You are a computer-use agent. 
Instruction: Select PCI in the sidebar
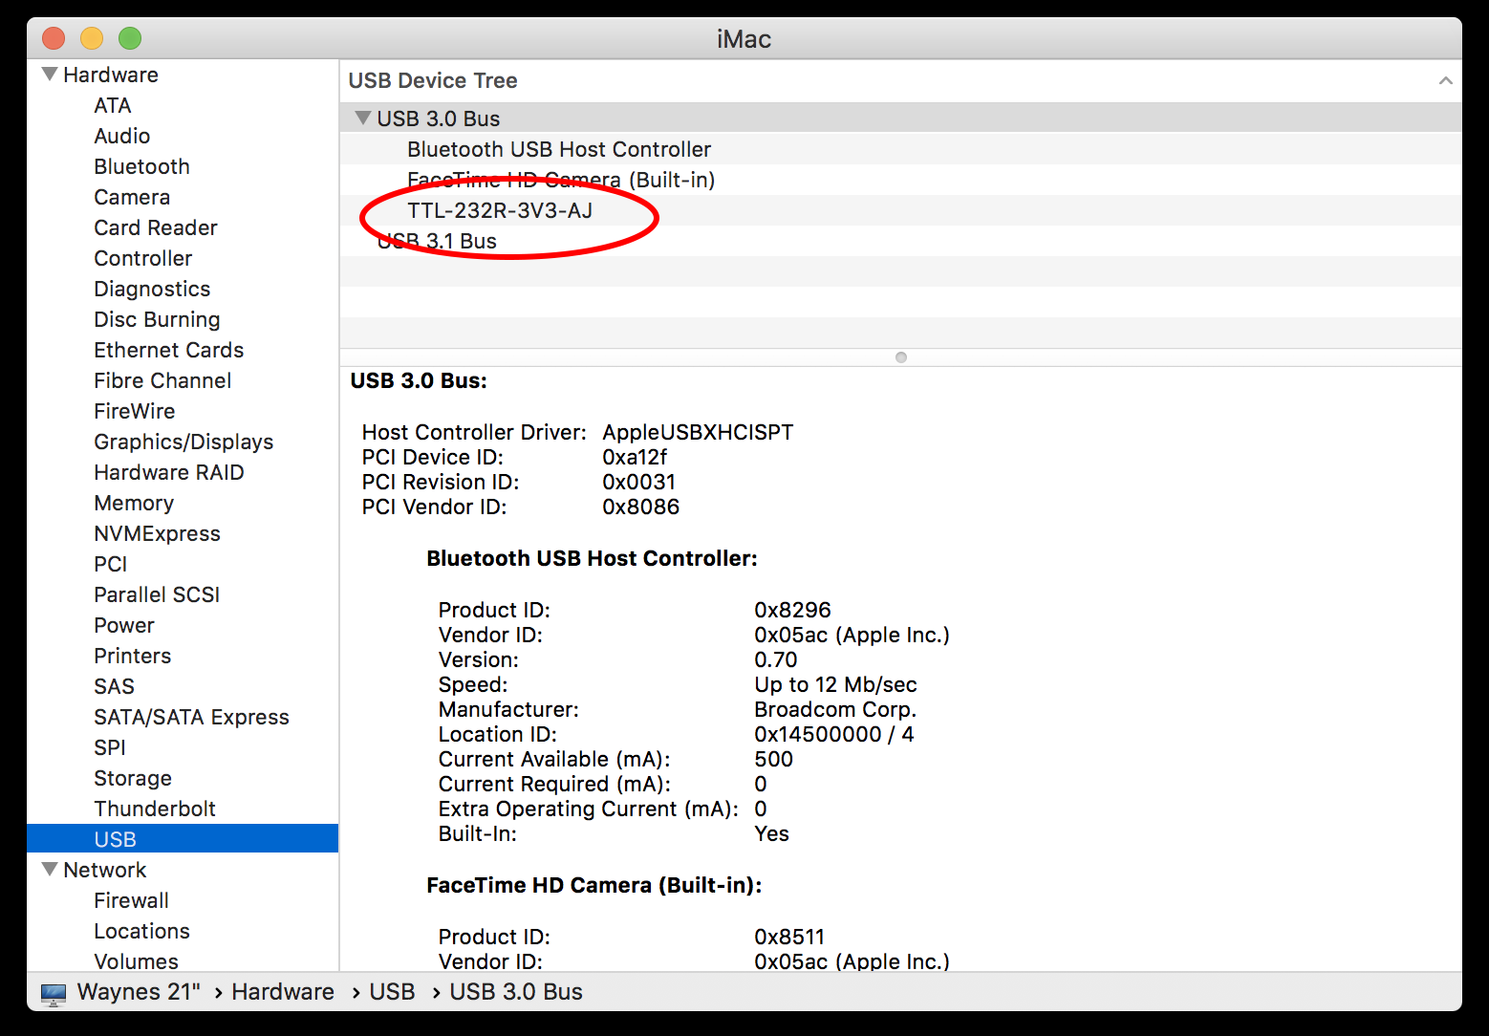[x=111, y=564]
